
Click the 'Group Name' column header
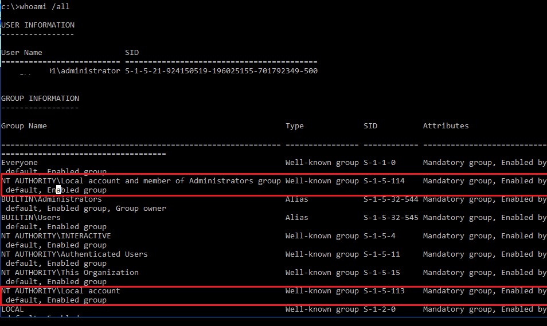[x=24, y=126]
